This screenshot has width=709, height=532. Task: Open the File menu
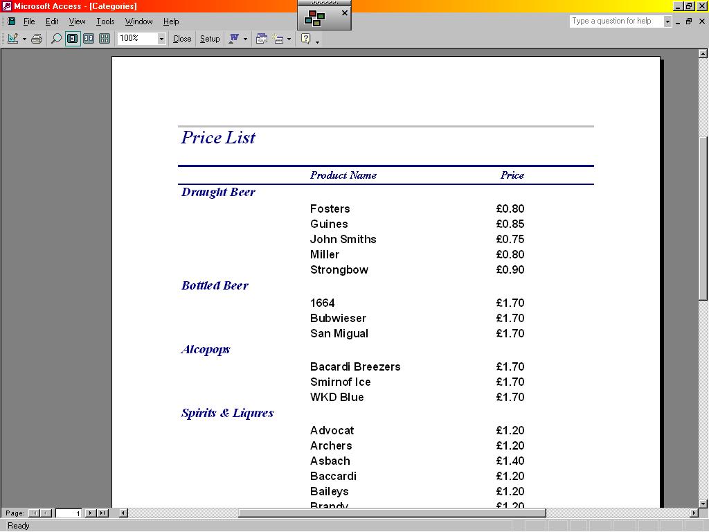click(x=29, y=21)
